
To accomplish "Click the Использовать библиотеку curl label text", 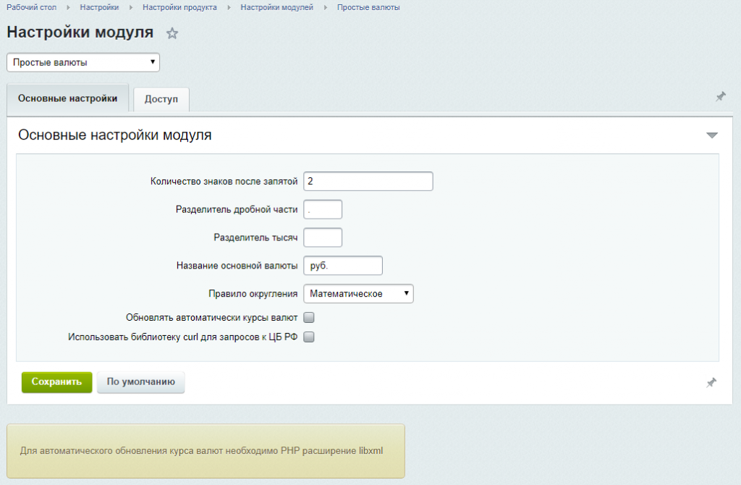I will 183,337.
